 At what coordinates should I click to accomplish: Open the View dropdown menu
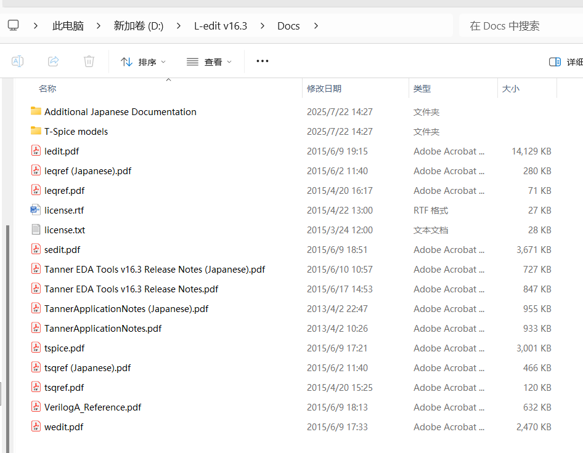(209, 62)
